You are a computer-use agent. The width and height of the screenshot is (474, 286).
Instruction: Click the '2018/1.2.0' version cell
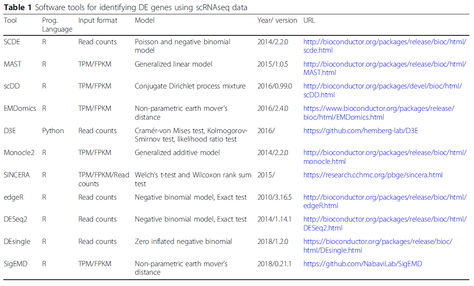(273, 241)
